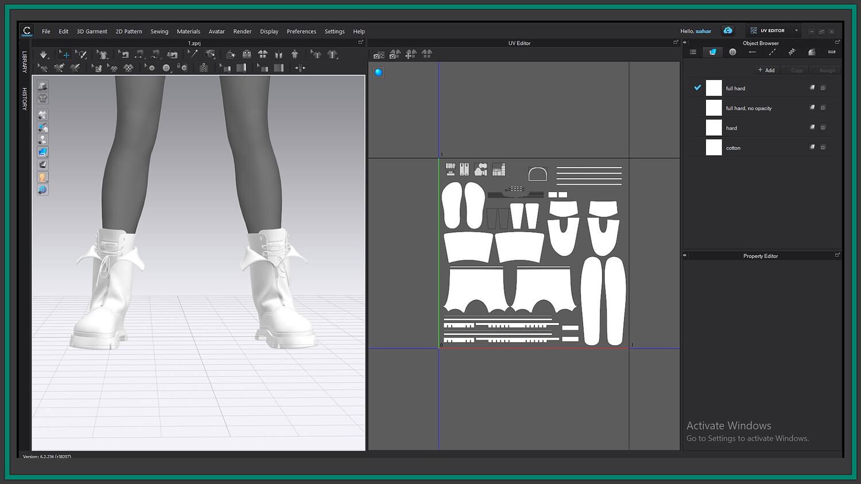This screenshot has height=484, width=861.
Task: Select the Zipper tool
Action: coord(203,68)
